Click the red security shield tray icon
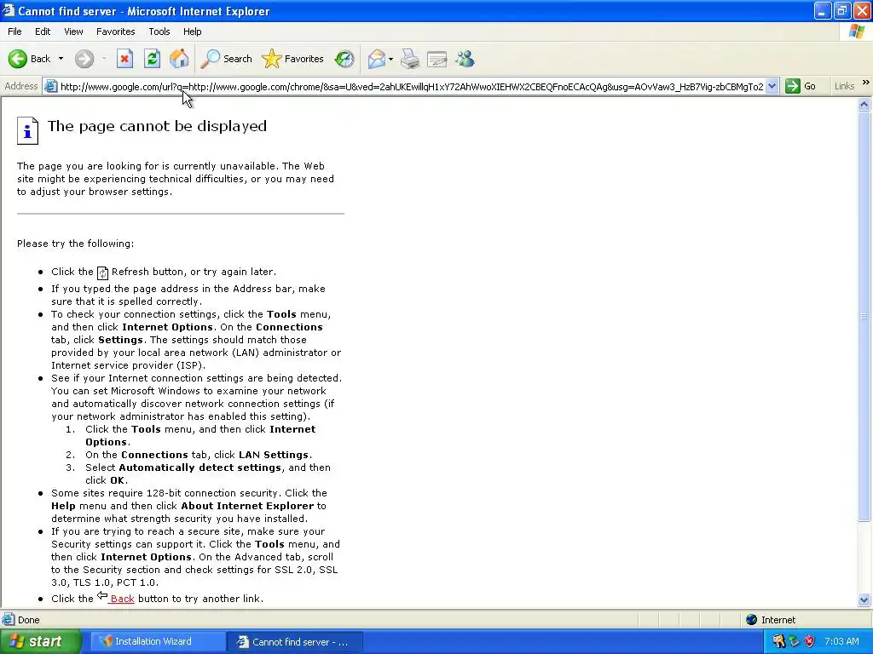 pyautogui.click(x=810, y=641)
